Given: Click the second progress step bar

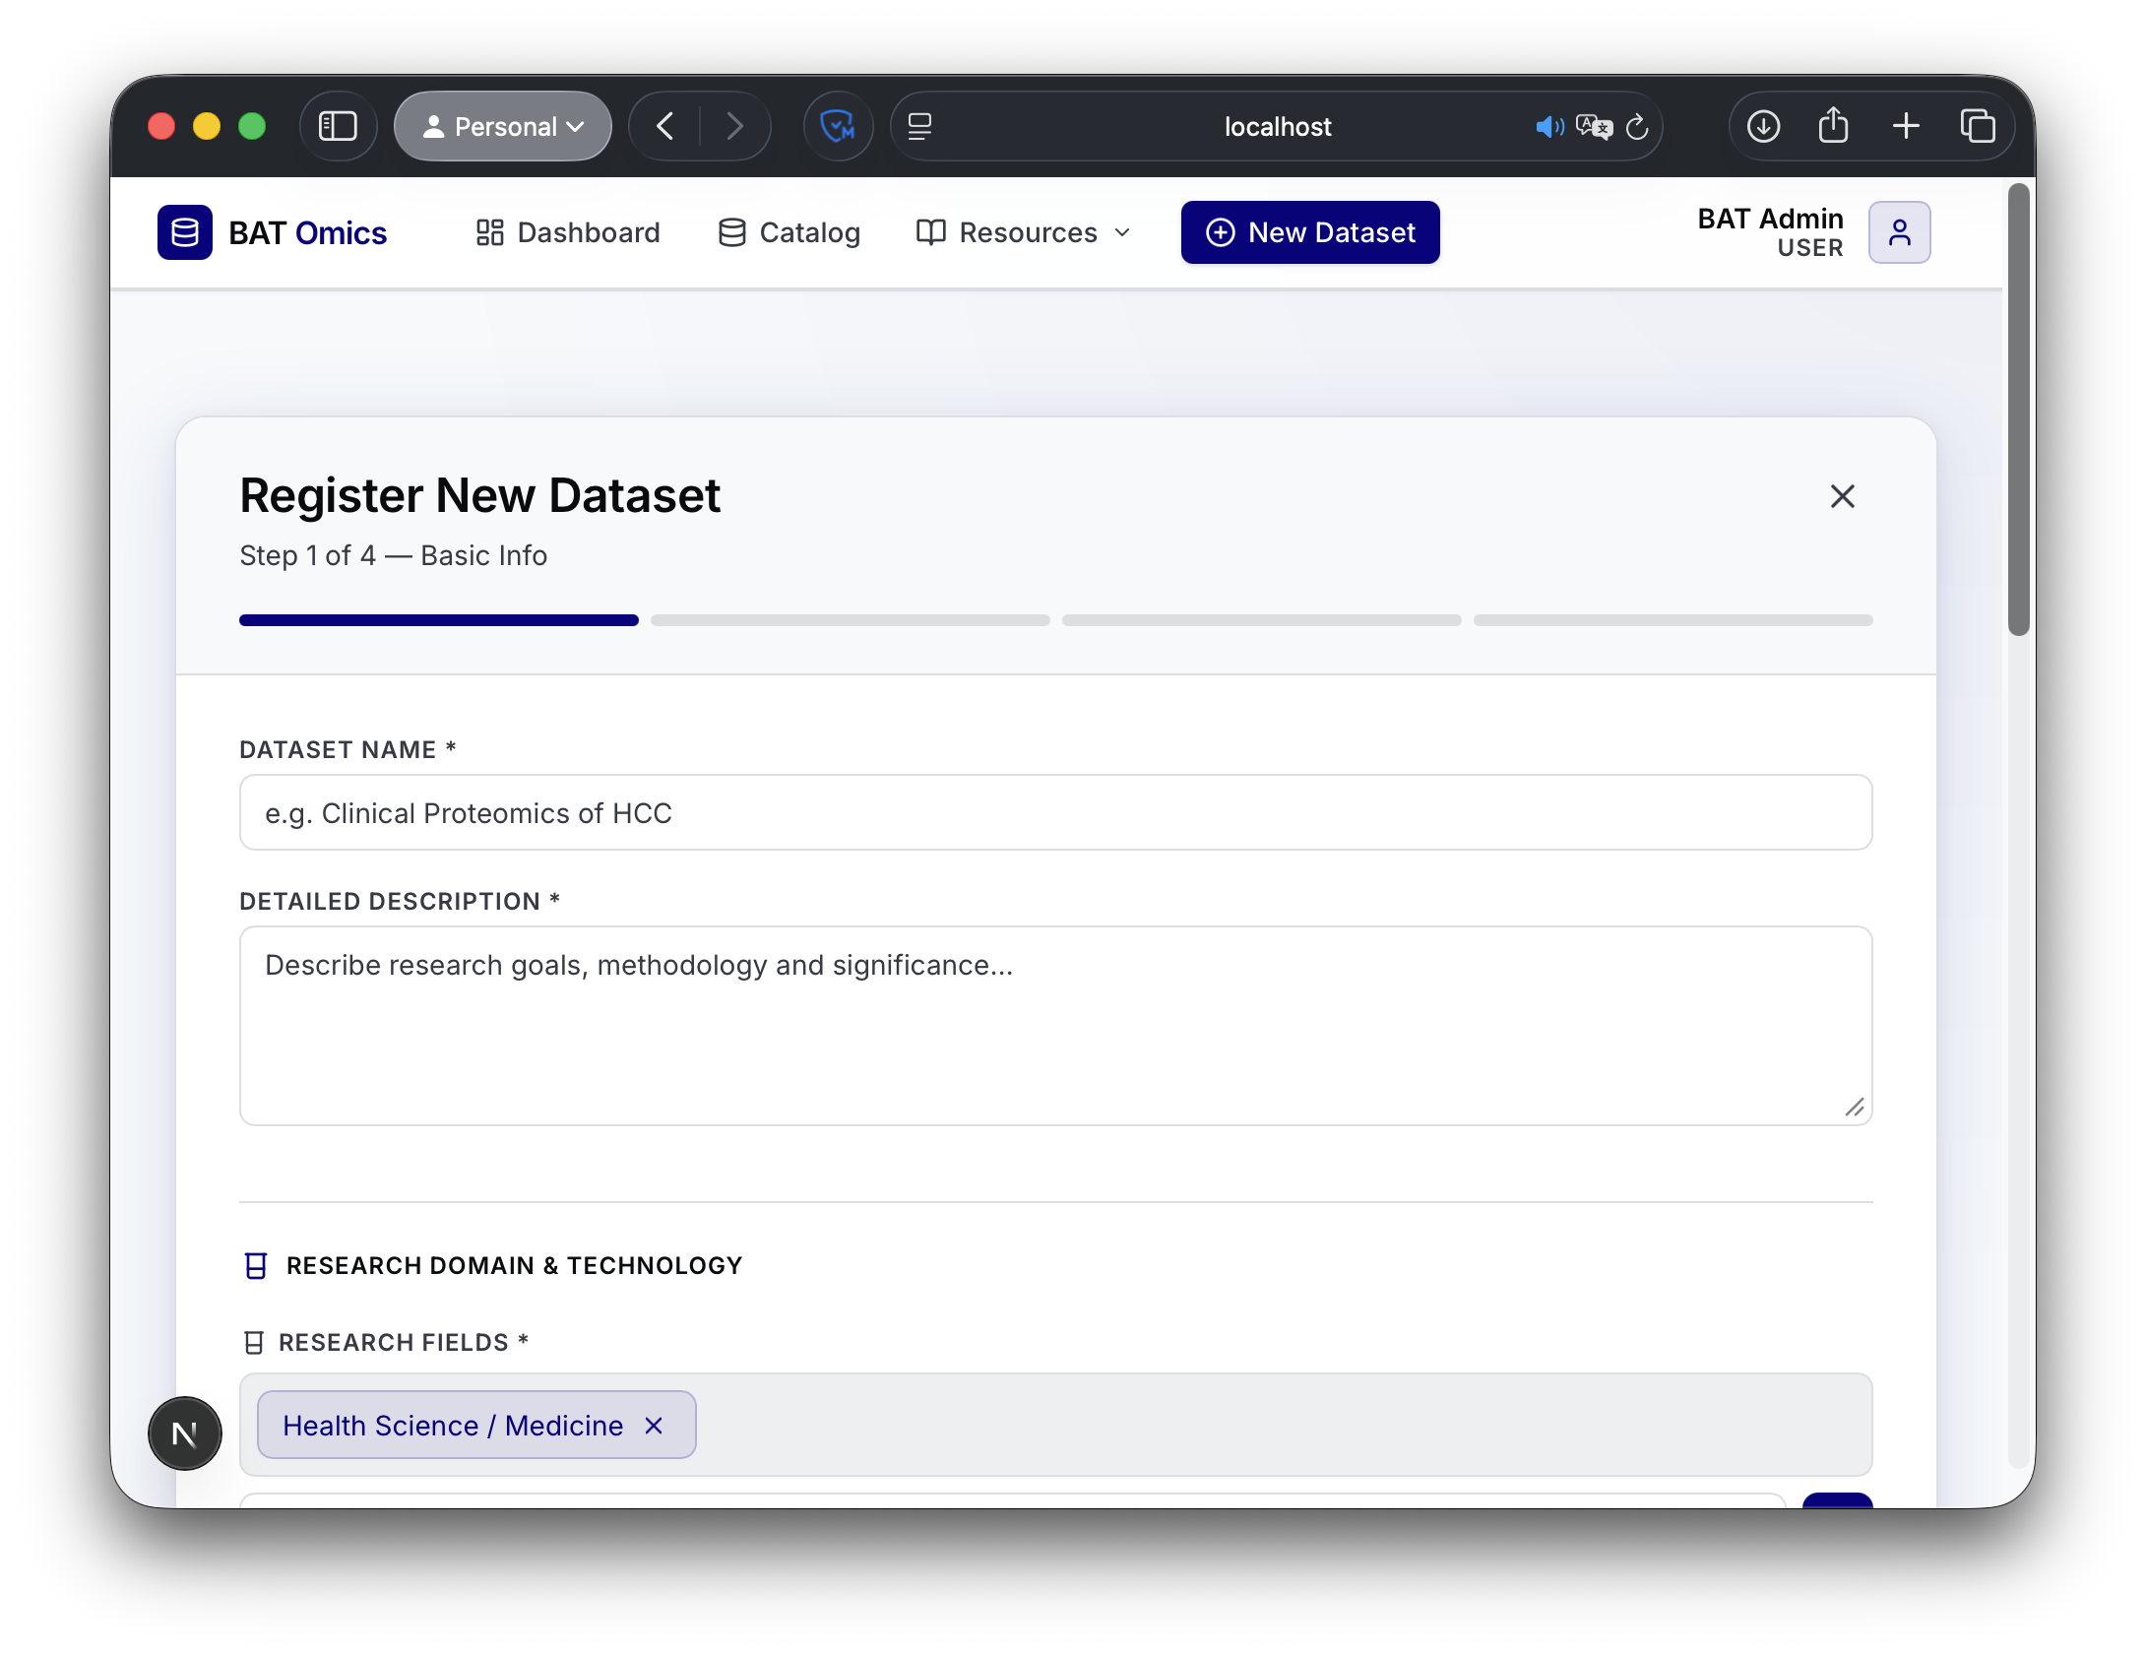Looking at the screenshot, I should coord(851,620).
